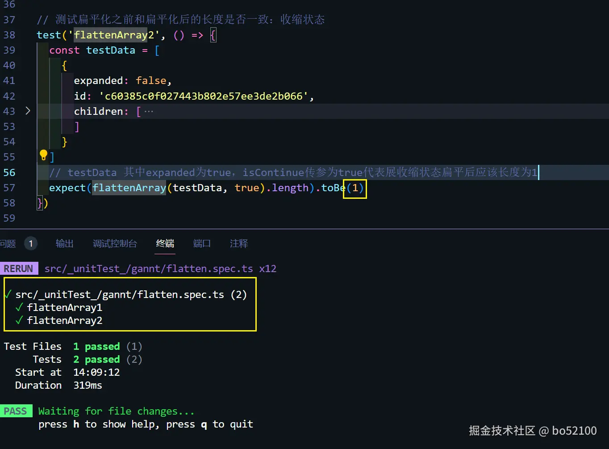Click the toBe(1) expected value

[355, 188]
